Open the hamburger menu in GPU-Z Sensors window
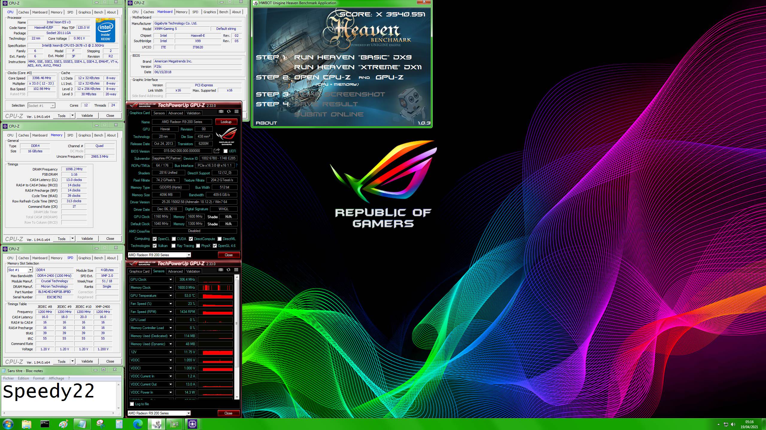This screenshot has width=766, height=430. pyautogui.click(x=236, y=270)
